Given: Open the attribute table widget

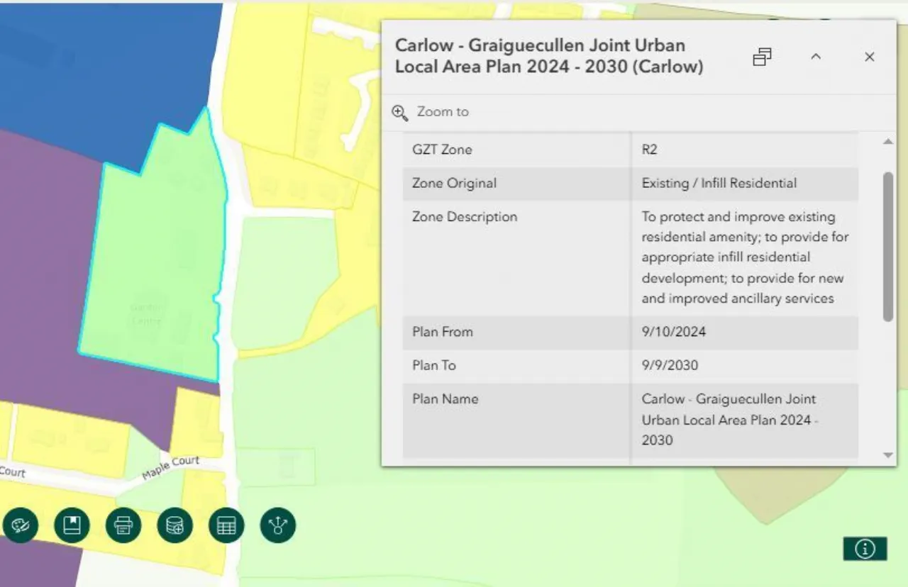Looking at the screenshot, I should tap(226, 525).
